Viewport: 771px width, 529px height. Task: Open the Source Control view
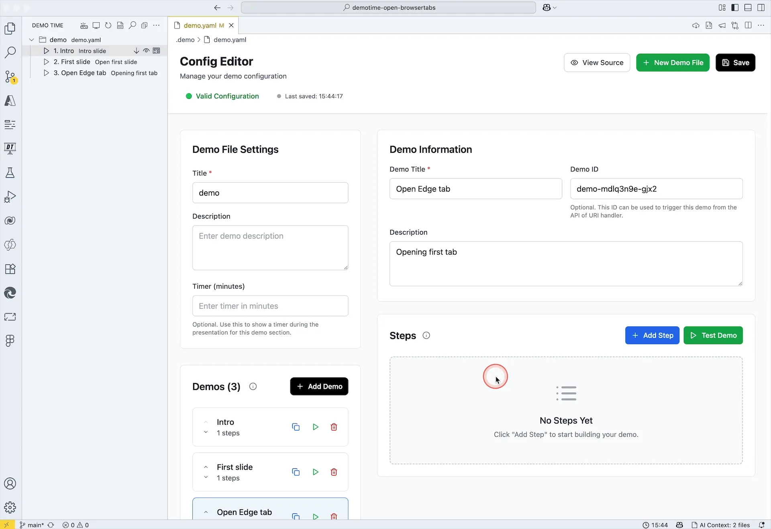point(10,76)
